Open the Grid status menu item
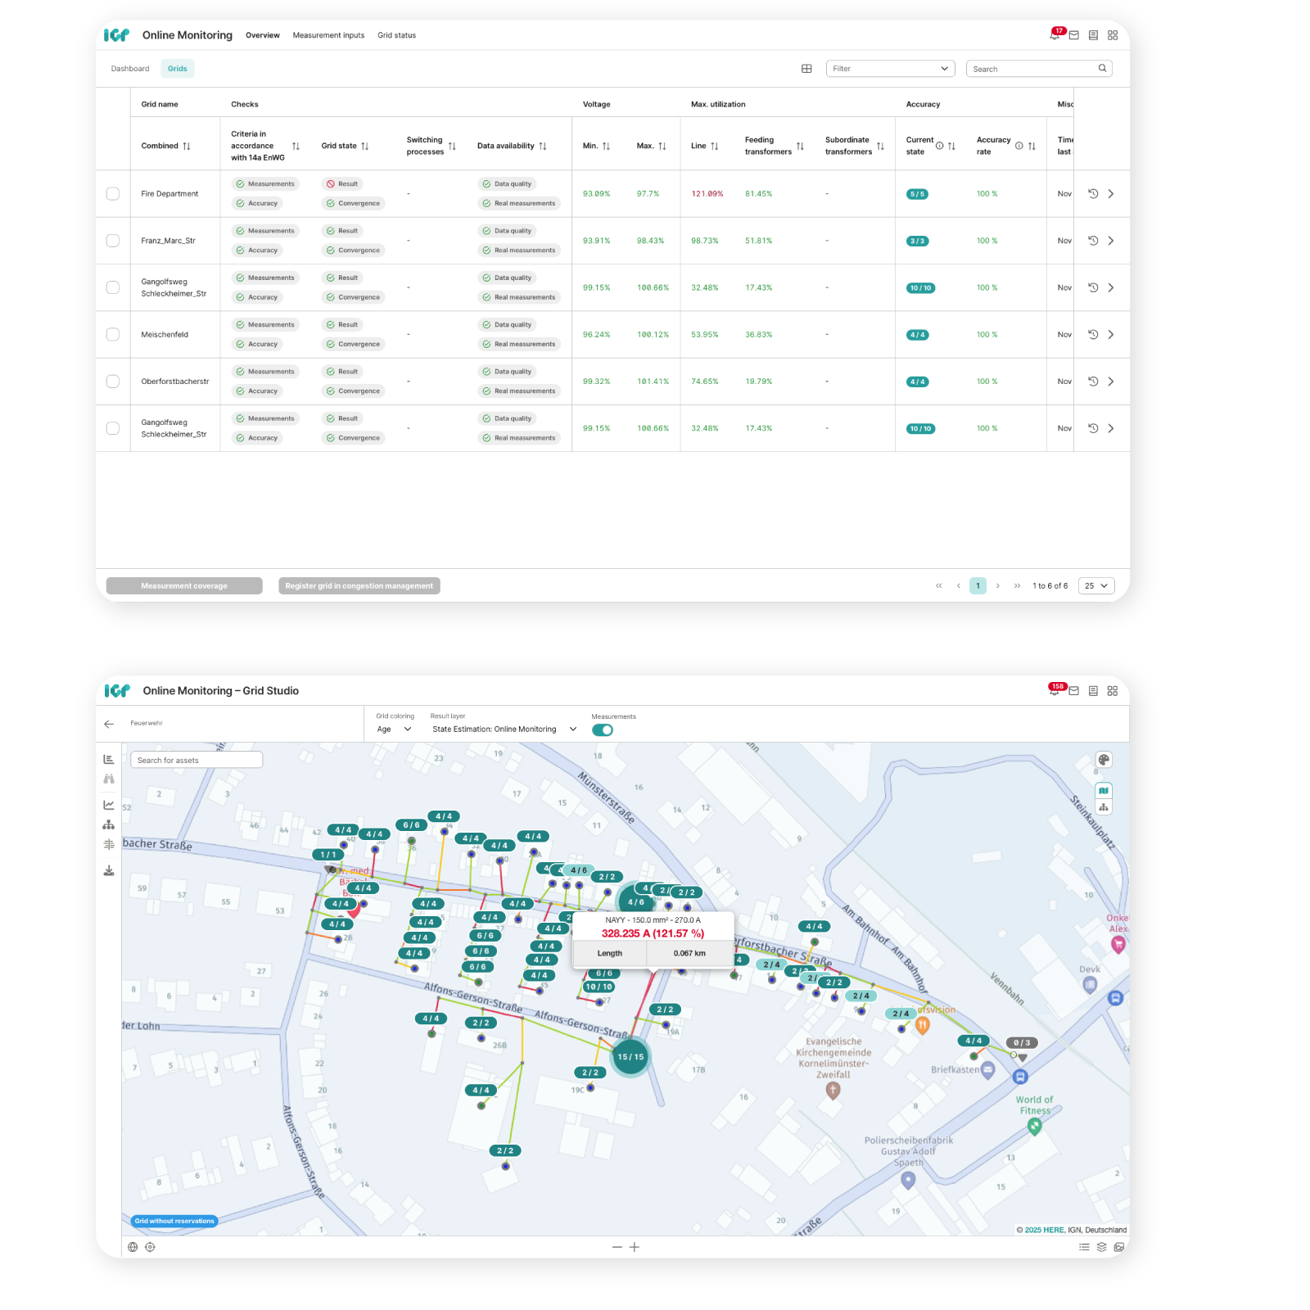 tap(396, 35)
